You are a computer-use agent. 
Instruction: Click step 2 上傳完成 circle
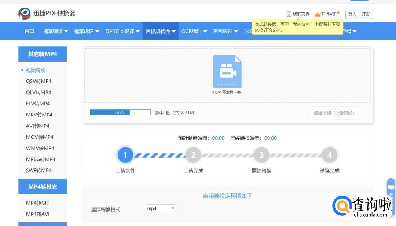click(x=193, y=155)
